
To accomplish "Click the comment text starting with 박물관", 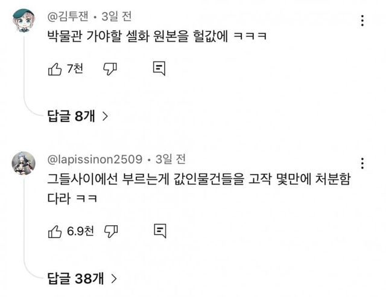I will (x=157, y=37).
